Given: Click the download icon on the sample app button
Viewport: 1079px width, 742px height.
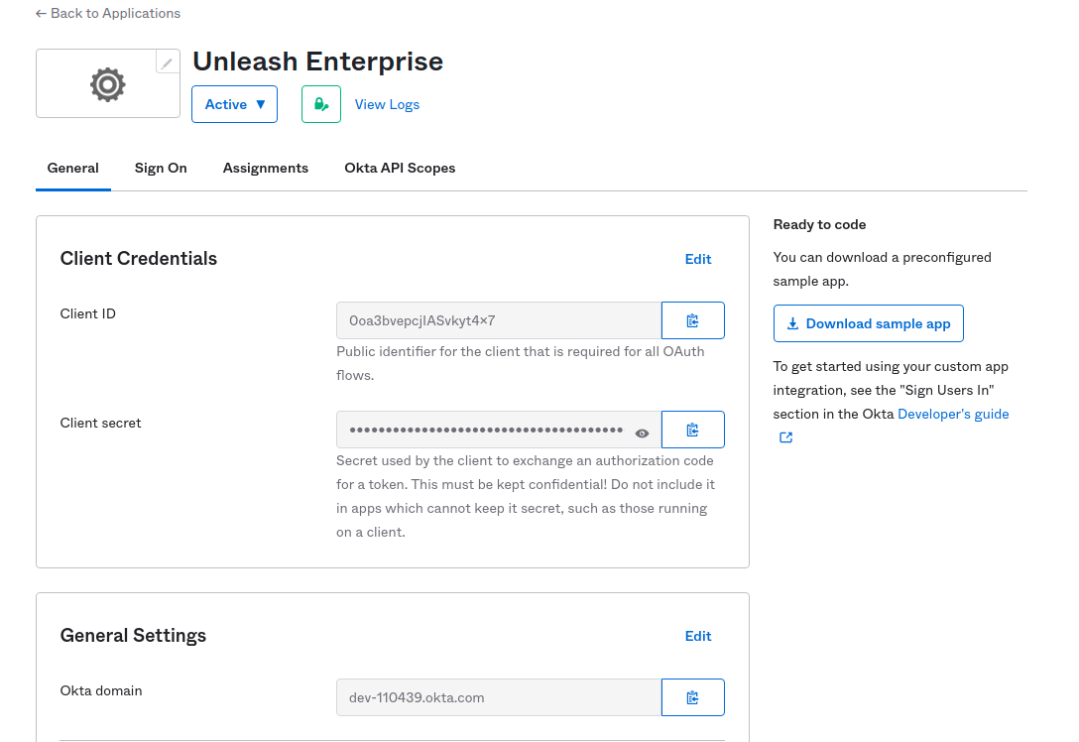Looking at the screenshot, I should click(x=792, y=323).
